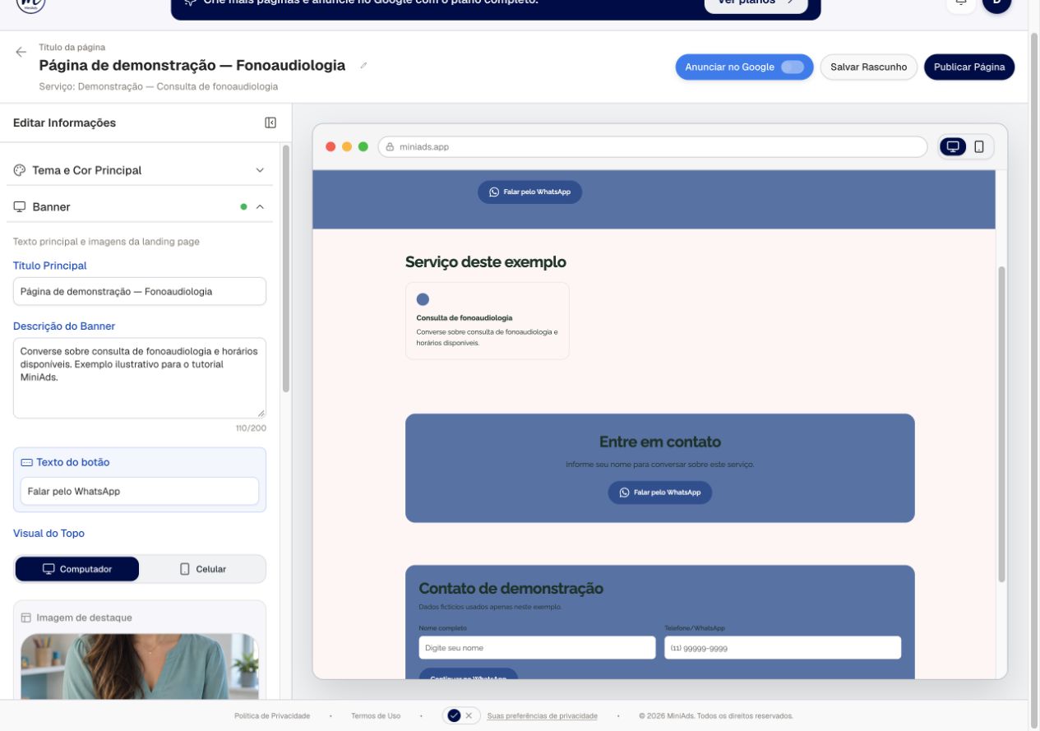Switch preview to mobile view icon
This screenshot has width=1040, height=731.
coord(979,147)
